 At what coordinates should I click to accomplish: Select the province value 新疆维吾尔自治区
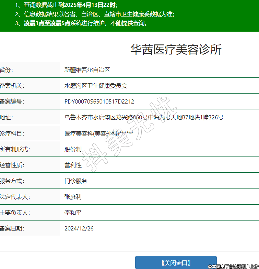(87, 70)
